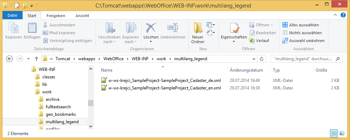Screen dimensions: 350x140
Task: Go up one folder level arrow
Action: [37, 59]
